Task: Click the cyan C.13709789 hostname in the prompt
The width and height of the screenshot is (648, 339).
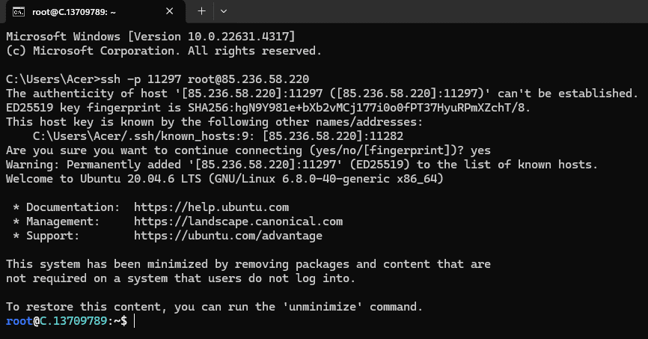Action: pos(73,321)
